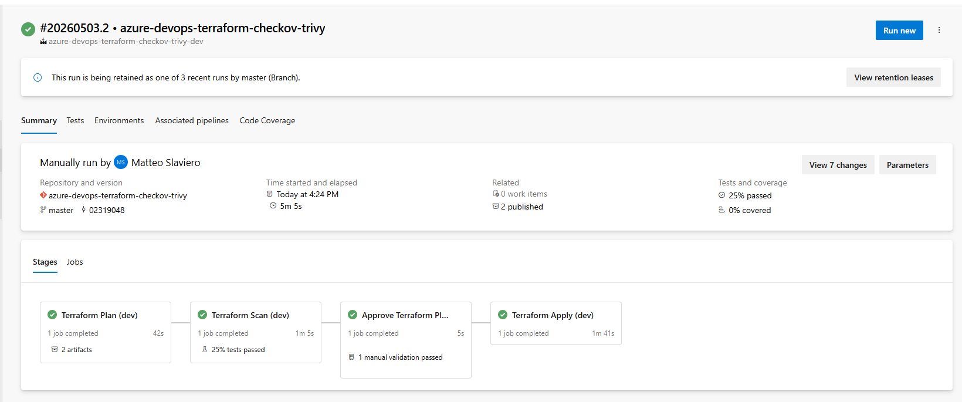Click the pipeline icon beside azure-devops-terraform-checkov-trivy-dev
Viewport: 962px width, 402px height.
43,42
